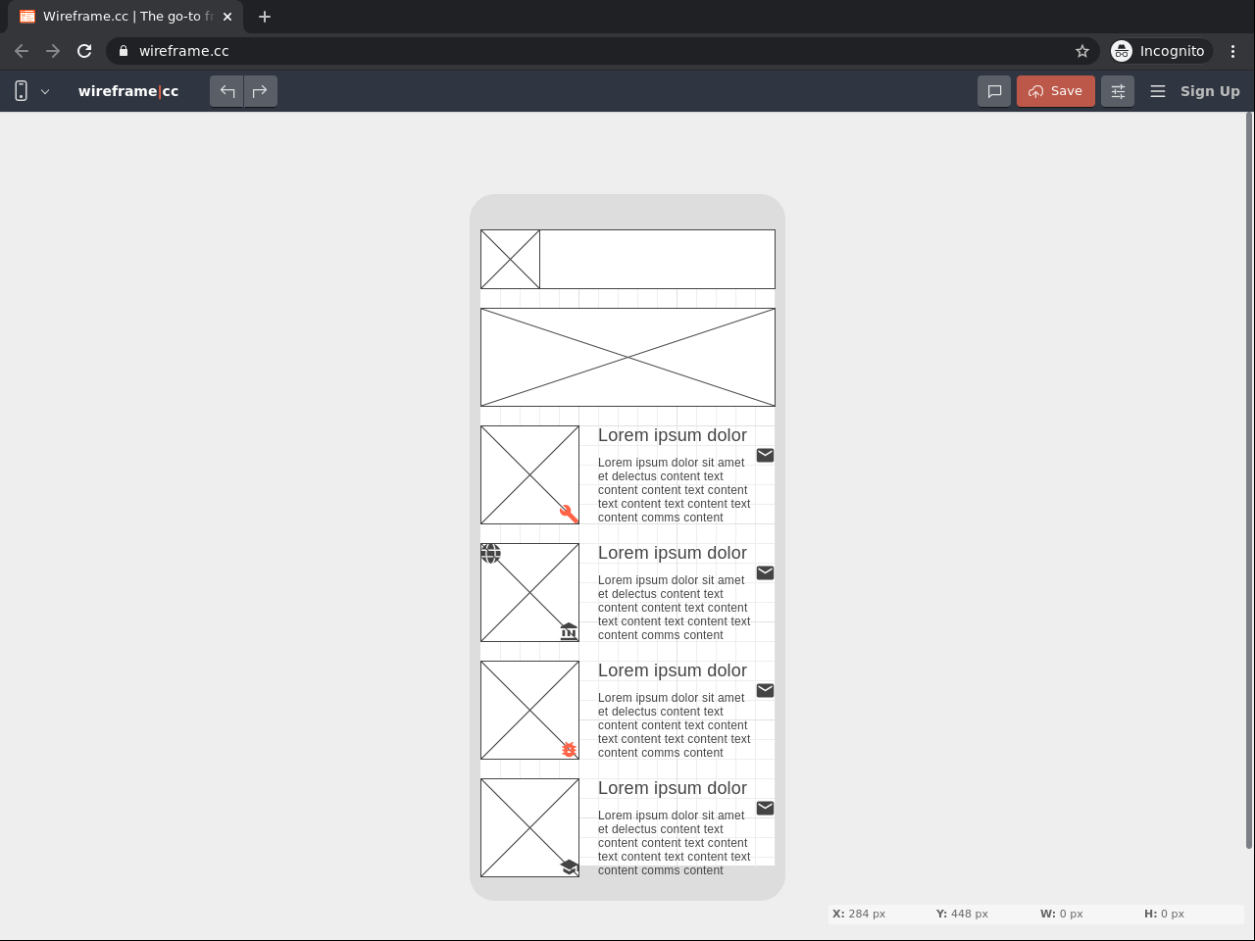Save the wireframe

point(1056,91)
